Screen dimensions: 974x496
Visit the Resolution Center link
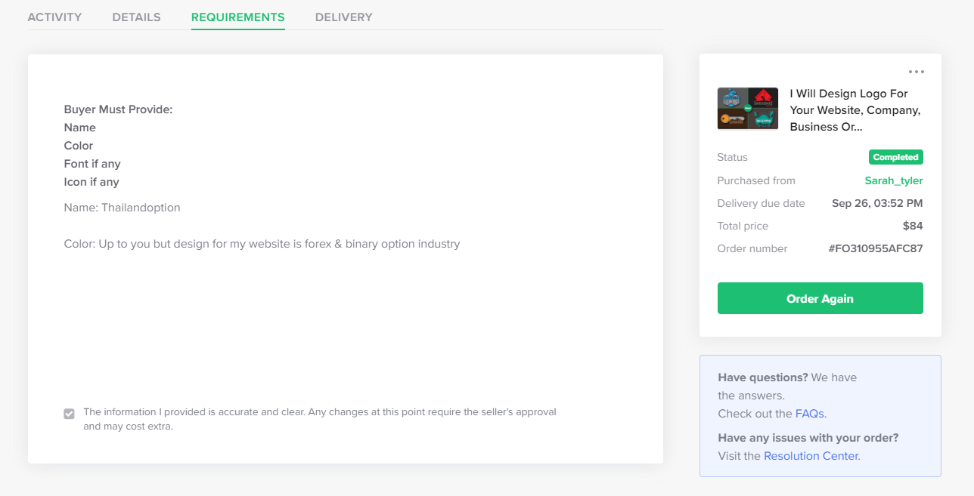(x=811, y=456)
